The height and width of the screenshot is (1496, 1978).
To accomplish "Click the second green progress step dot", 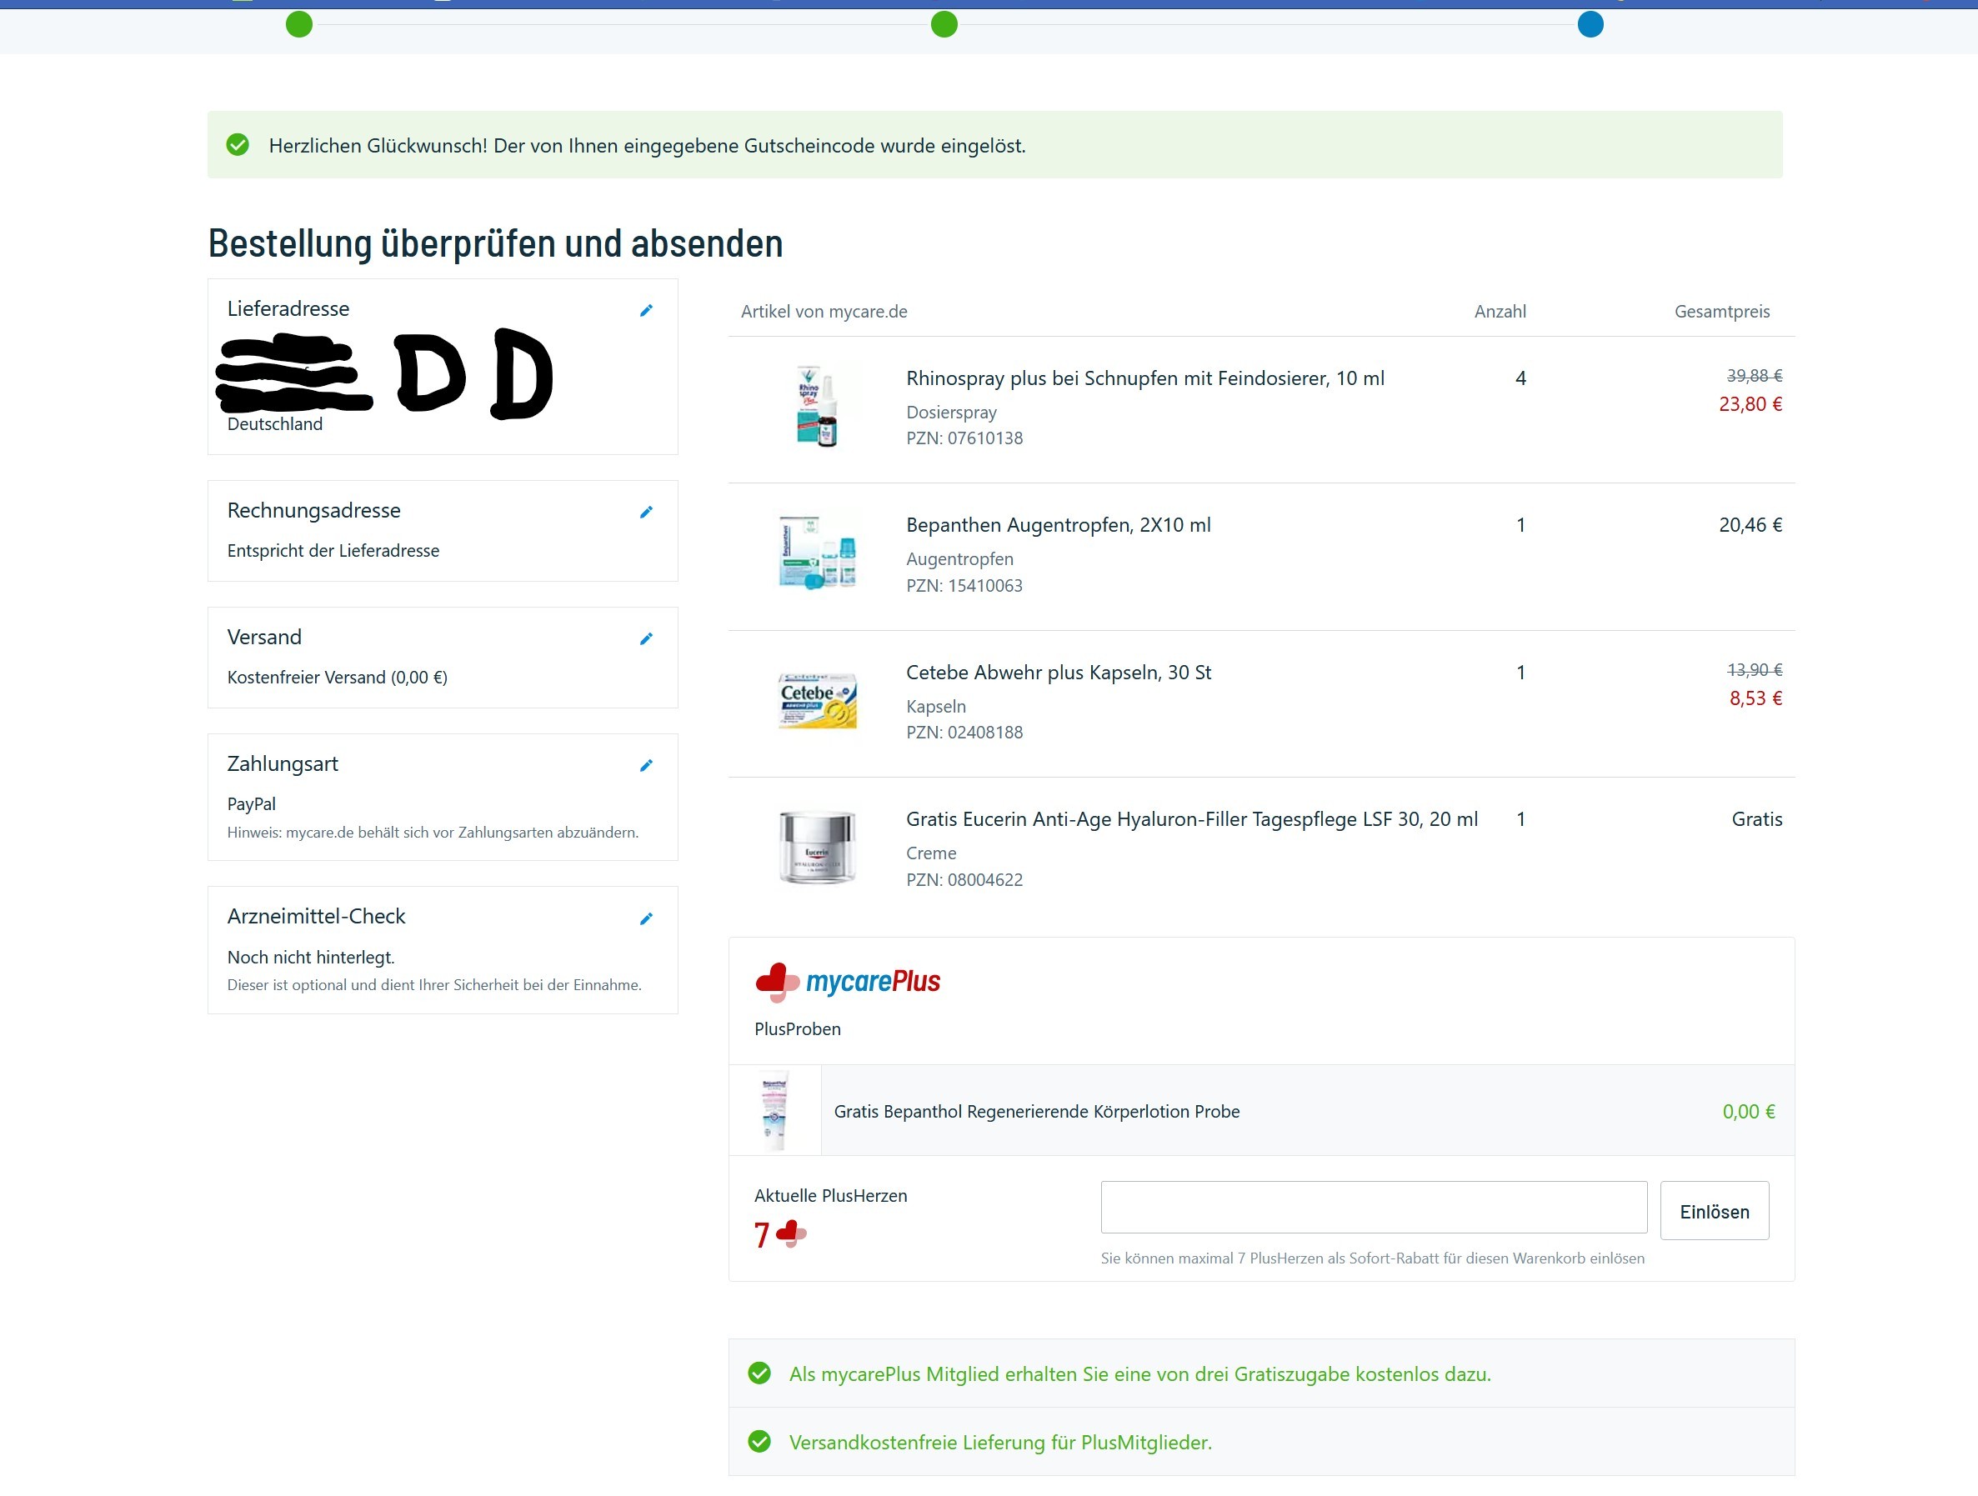I will pyautogui.click(x=944, y=25).
